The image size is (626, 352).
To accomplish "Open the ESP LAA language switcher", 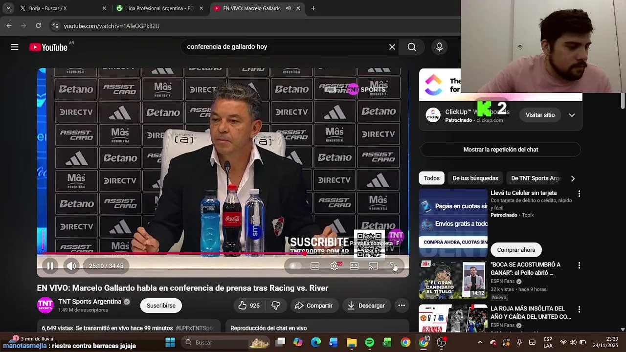I will pyautogui.click(x=548, y=342).
